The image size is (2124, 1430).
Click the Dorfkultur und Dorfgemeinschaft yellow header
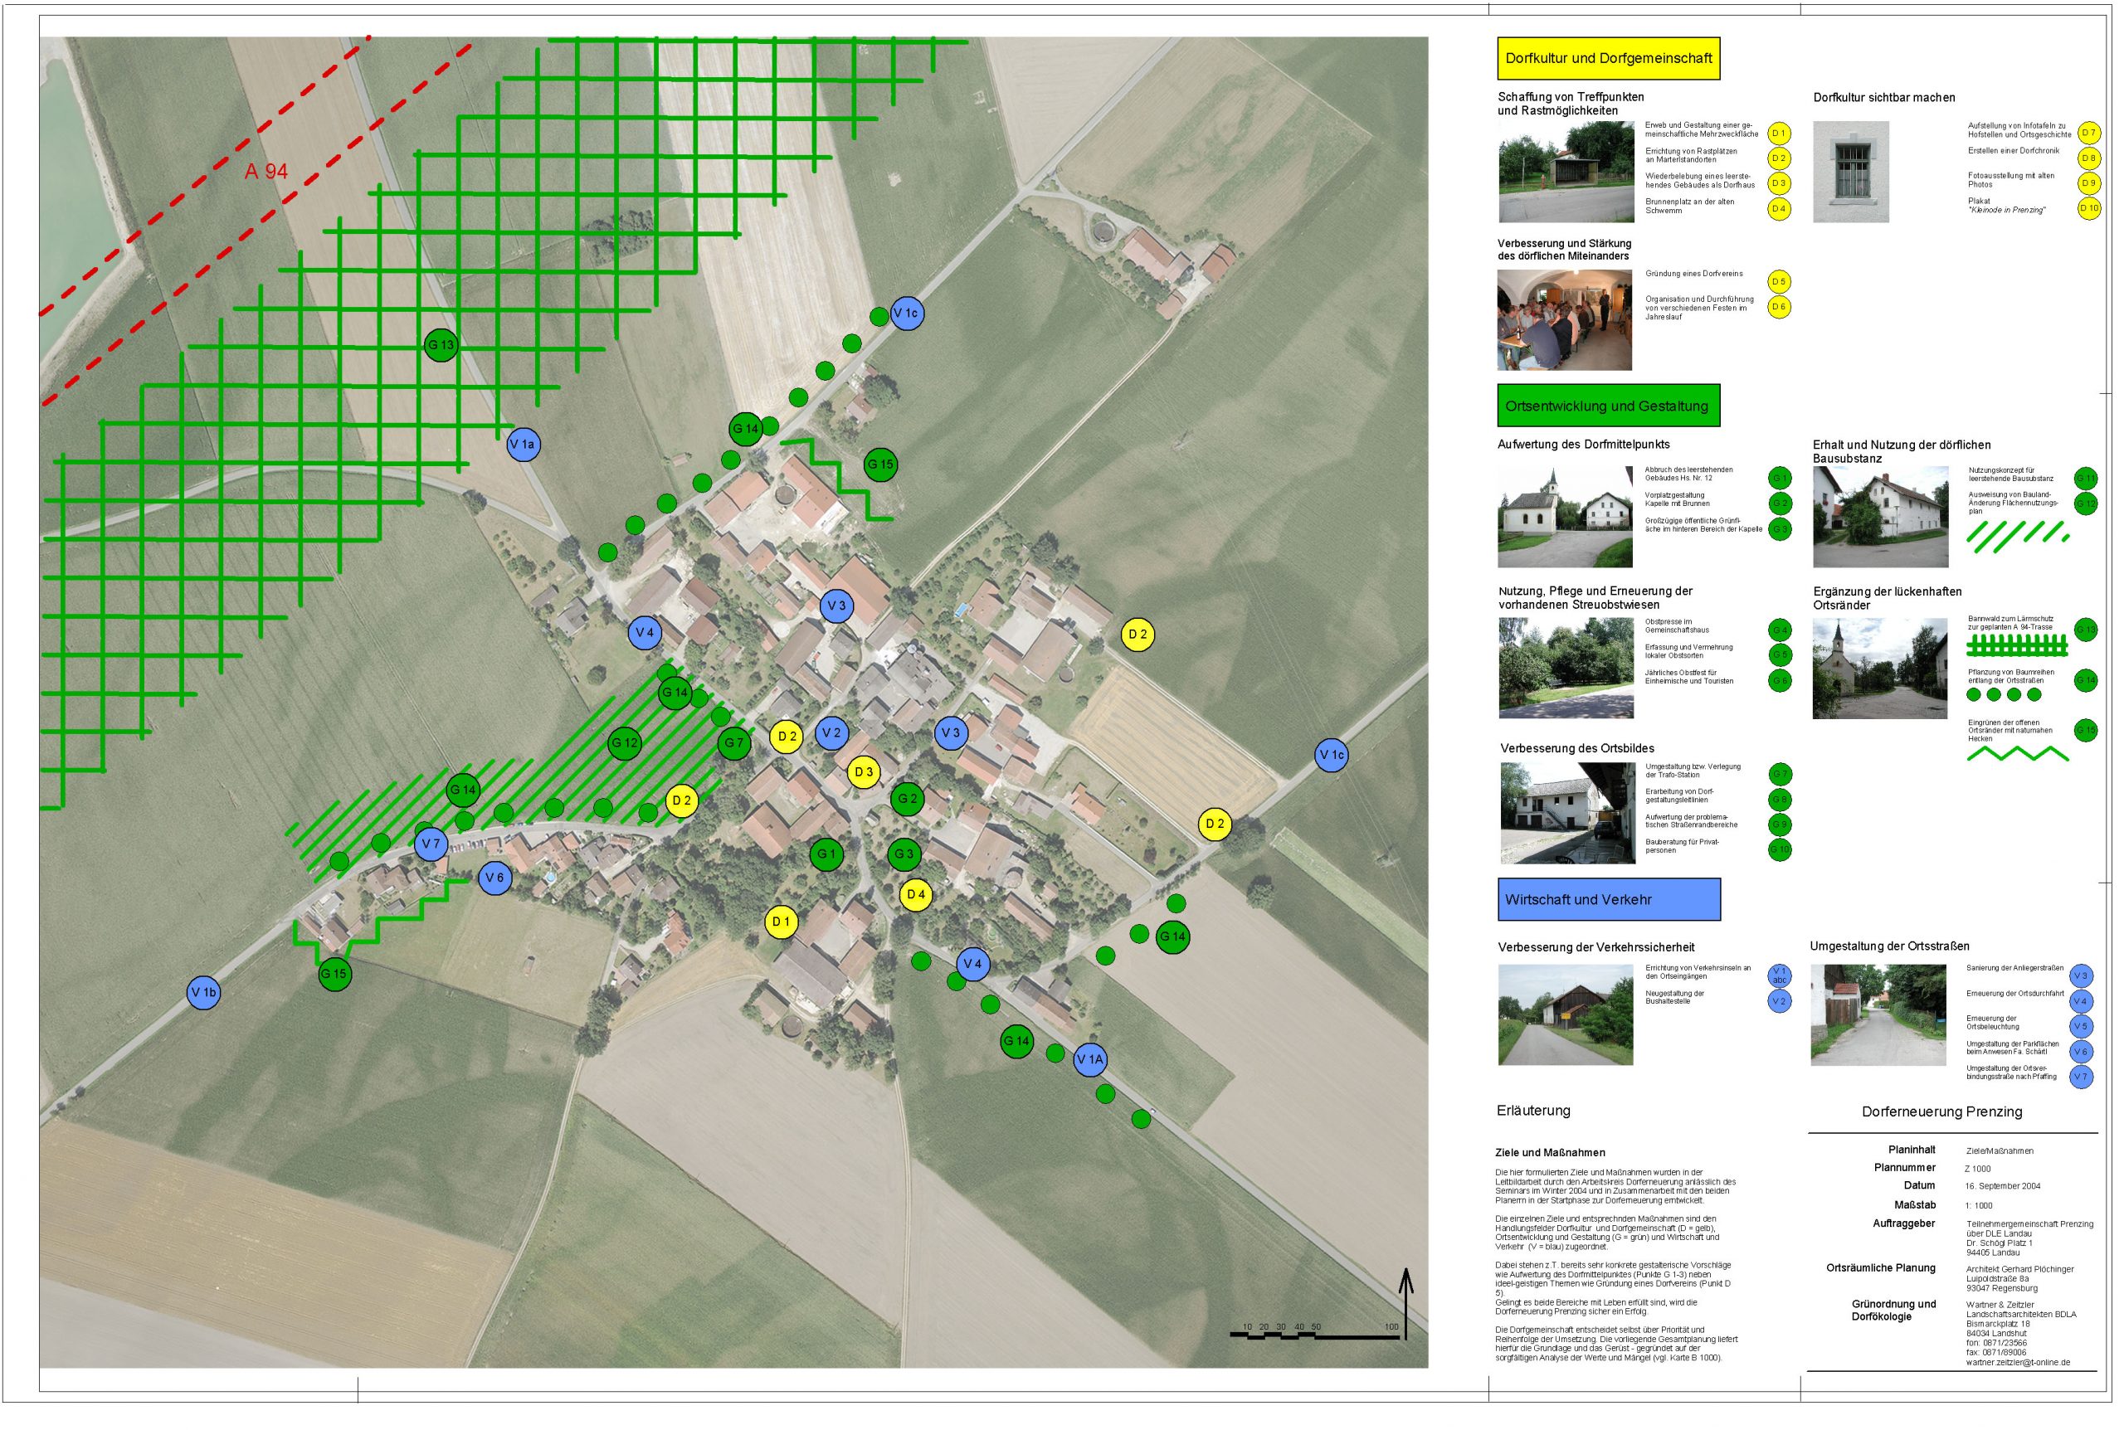(x=1608, y=58)
